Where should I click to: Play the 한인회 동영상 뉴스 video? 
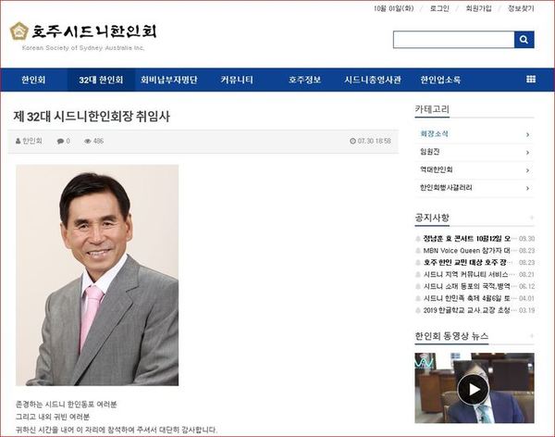click(x=474, y=389)
